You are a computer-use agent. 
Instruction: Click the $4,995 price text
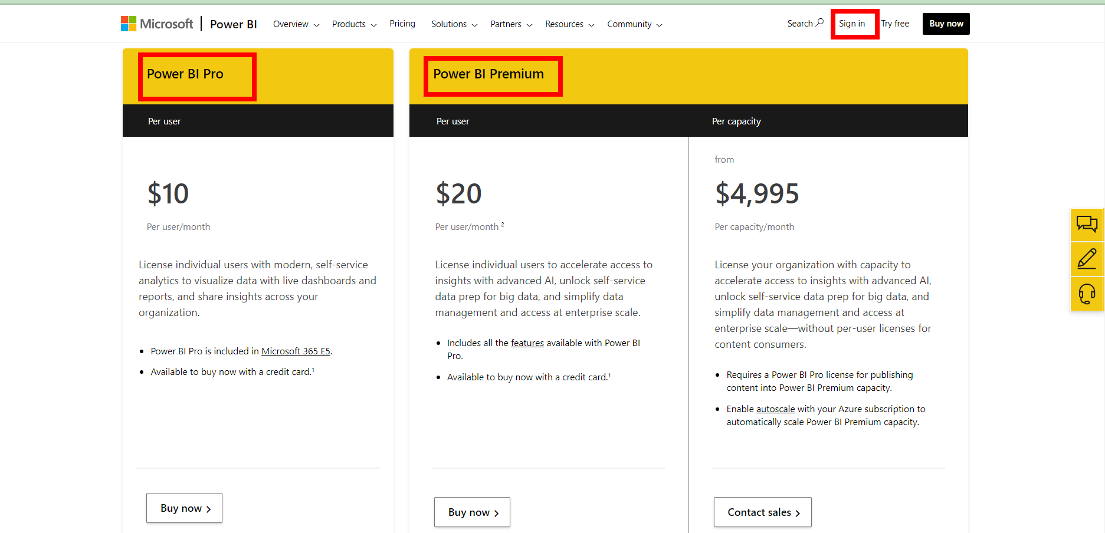point(757,193)
